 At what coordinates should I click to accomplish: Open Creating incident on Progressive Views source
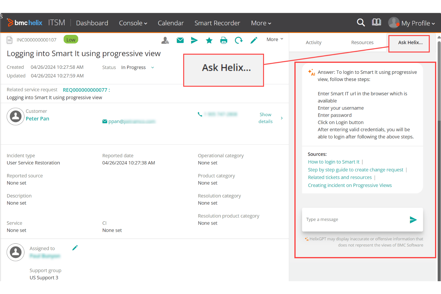(350, 185)
